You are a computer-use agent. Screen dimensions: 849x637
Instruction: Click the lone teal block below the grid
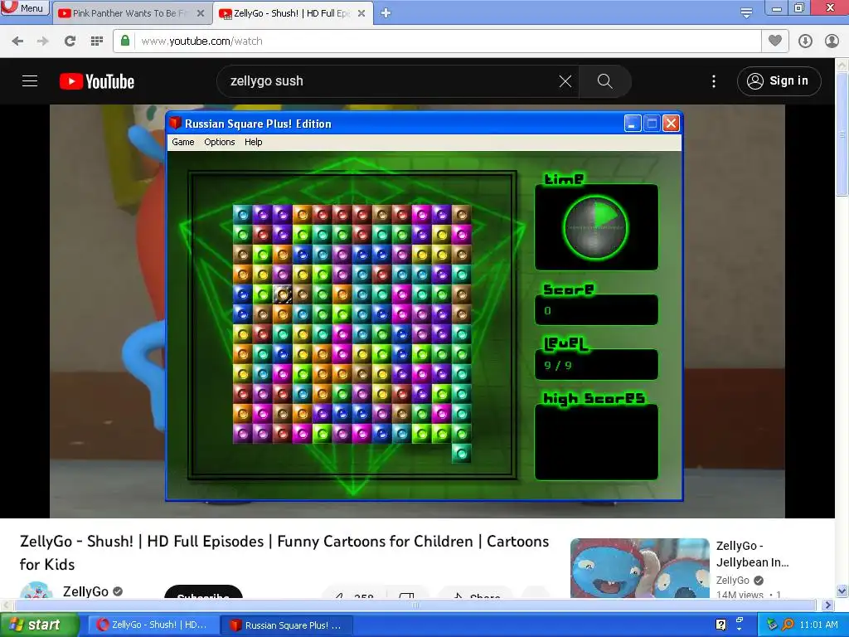461,453
